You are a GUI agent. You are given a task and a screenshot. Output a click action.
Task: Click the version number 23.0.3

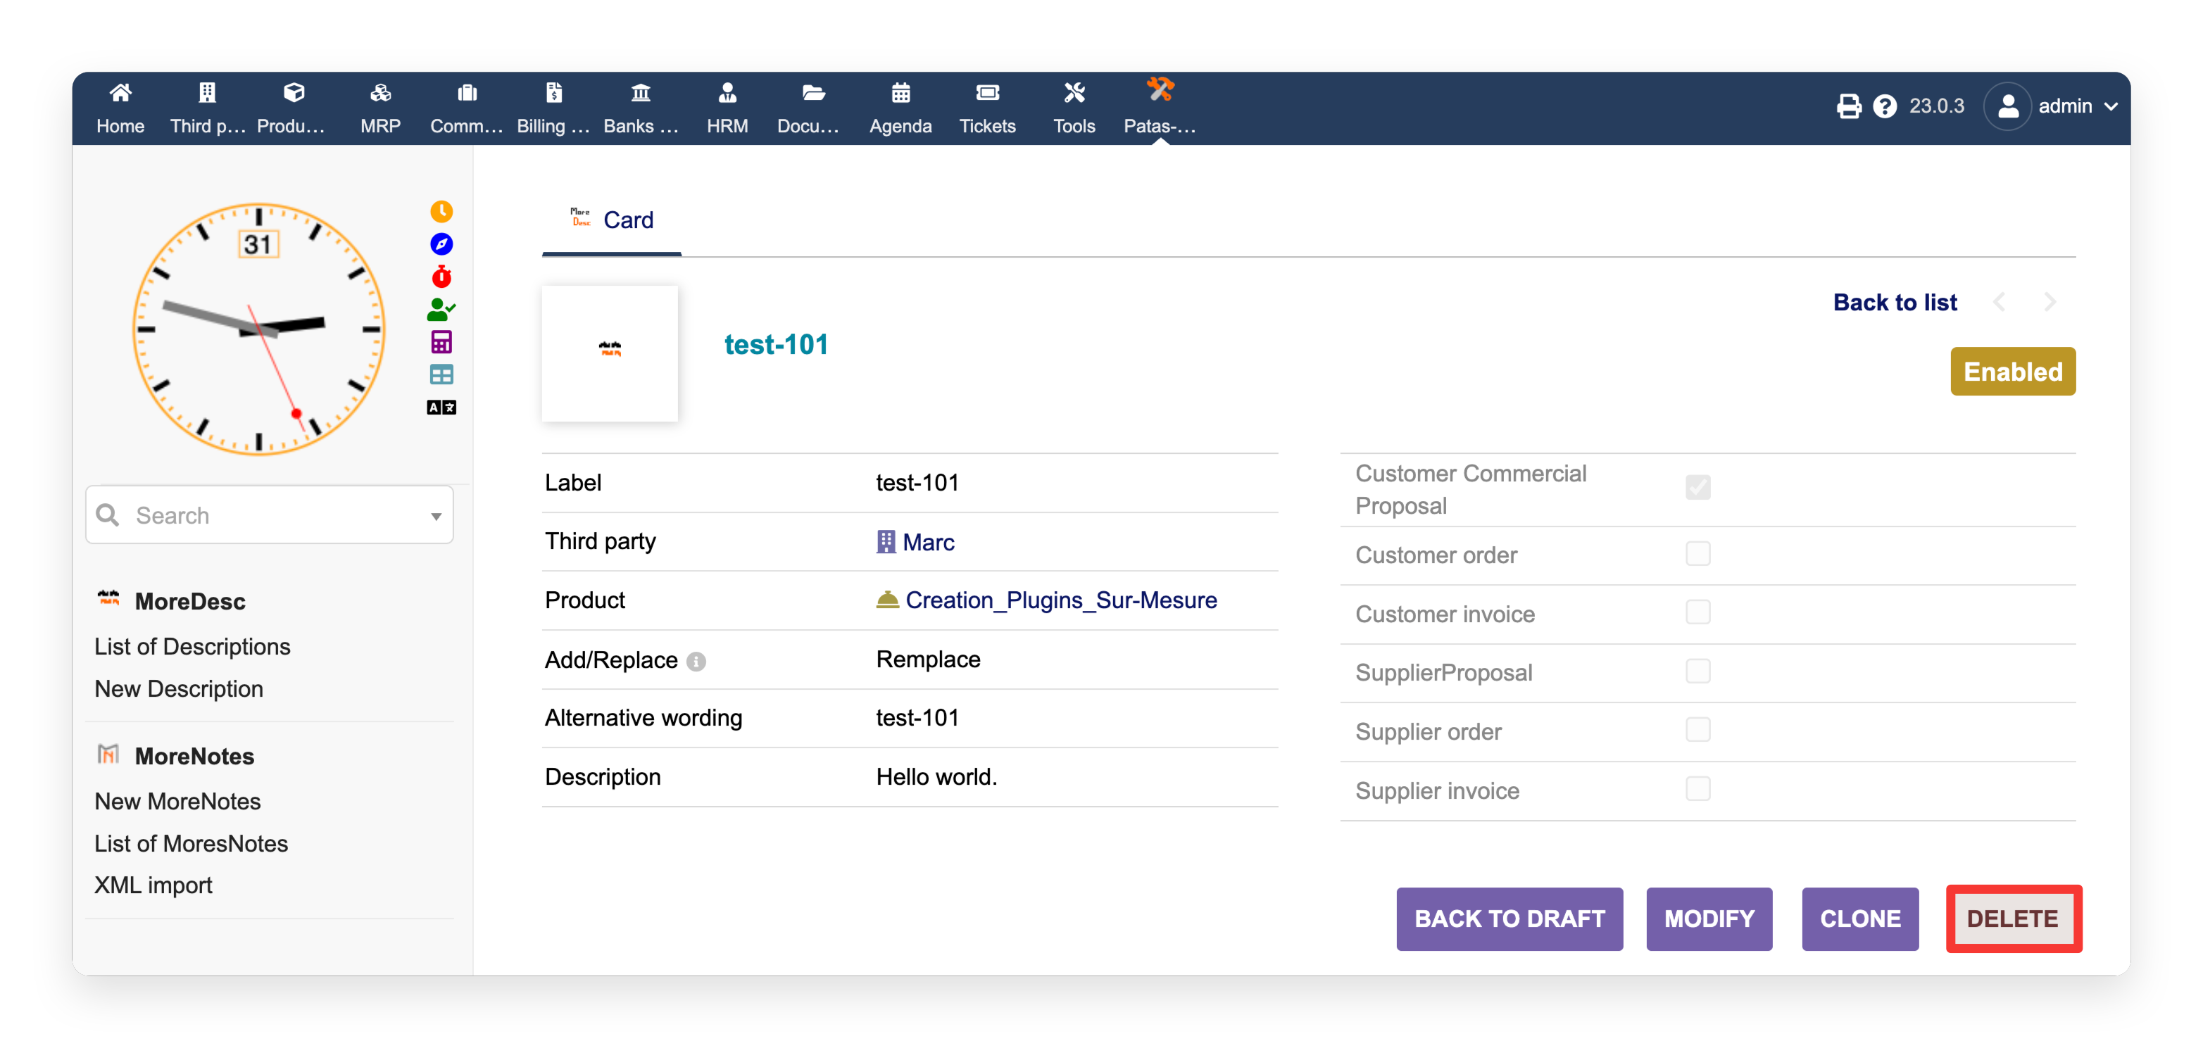(x=1937, y=106)
